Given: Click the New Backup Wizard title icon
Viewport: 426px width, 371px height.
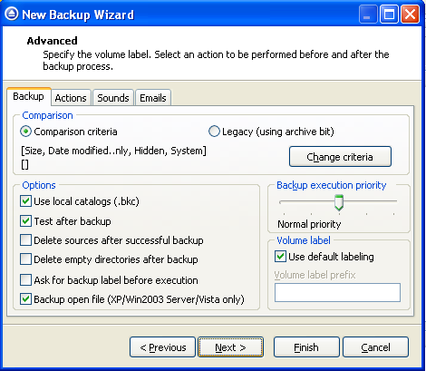Looking at the screenshot, I should pyautogui.click(x=12, y=14).
